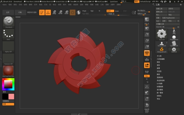Viewport: 184px width, 115px height.
Task: Select the Dog tool thumbnail
Action: pos(174,32)
